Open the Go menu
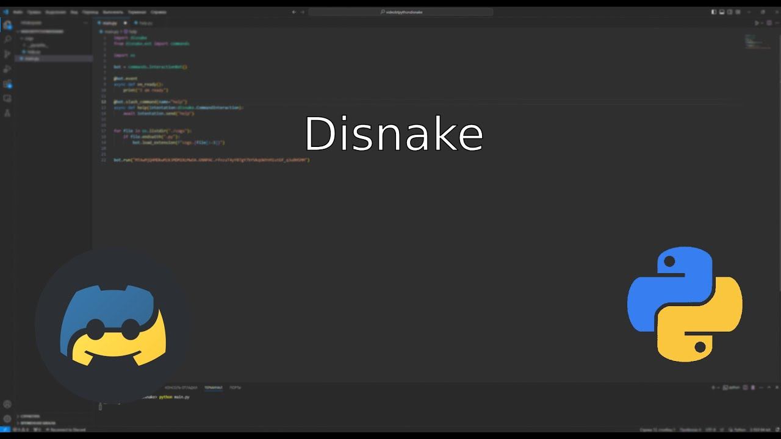This screenshot has height=439, width=781. [90, 12]
